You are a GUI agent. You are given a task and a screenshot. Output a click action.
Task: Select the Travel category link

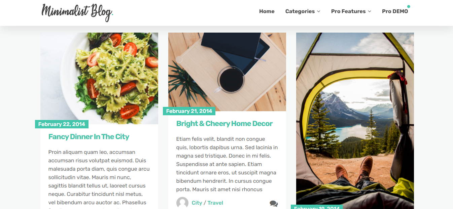pos(215,203)
